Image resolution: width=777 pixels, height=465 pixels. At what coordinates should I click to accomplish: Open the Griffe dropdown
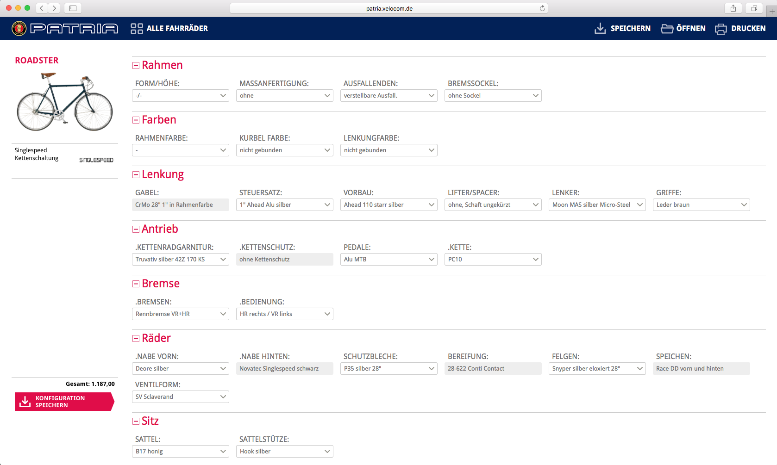pos(702,205)
